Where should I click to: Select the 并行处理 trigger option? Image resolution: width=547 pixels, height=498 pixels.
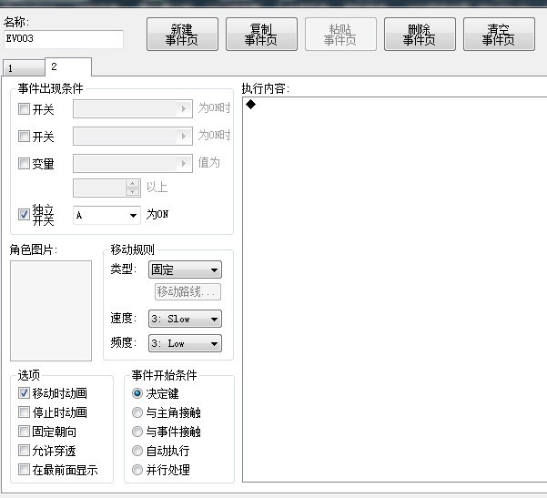pyautogui.click(x=137, y=470)
